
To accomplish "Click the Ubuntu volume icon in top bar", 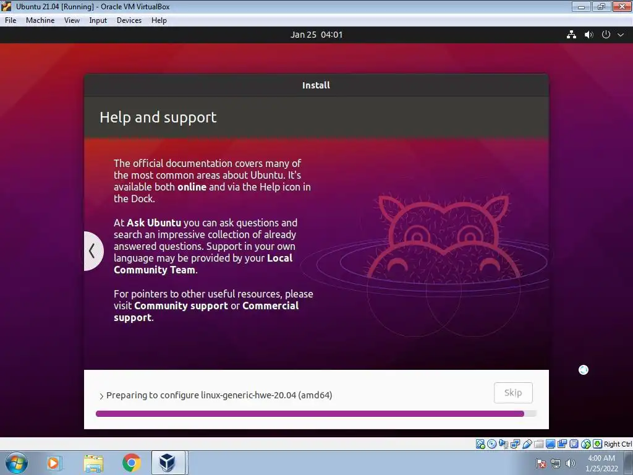I will [588, 35].
